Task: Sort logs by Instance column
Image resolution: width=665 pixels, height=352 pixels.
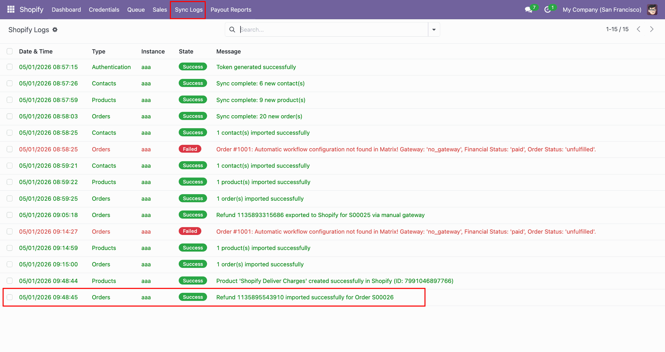Action: pos(153,51)
